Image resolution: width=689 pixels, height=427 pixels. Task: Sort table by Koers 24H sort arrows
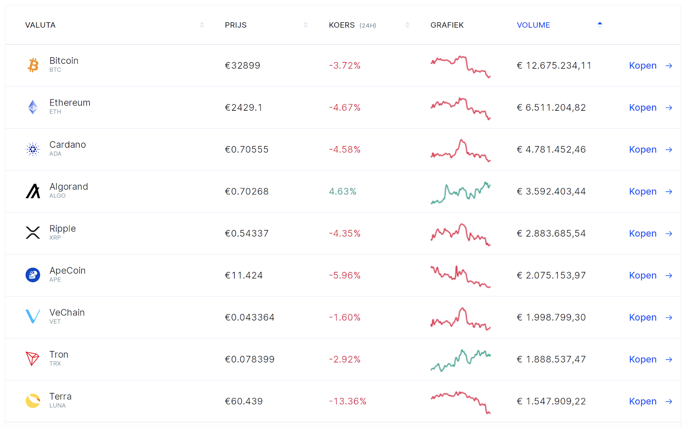[x=407, y=25]
